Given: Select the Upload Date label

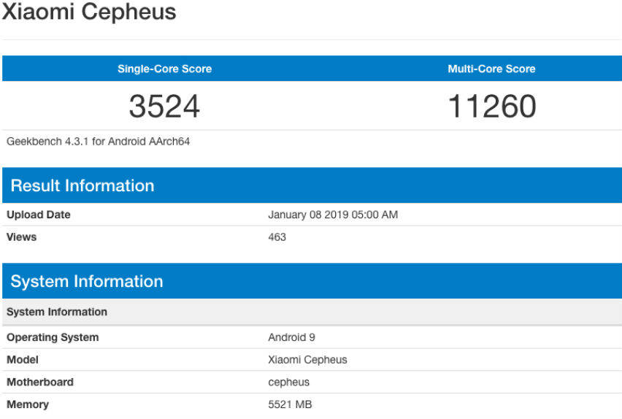Looking at the screenshot, I should pos(39,215).
